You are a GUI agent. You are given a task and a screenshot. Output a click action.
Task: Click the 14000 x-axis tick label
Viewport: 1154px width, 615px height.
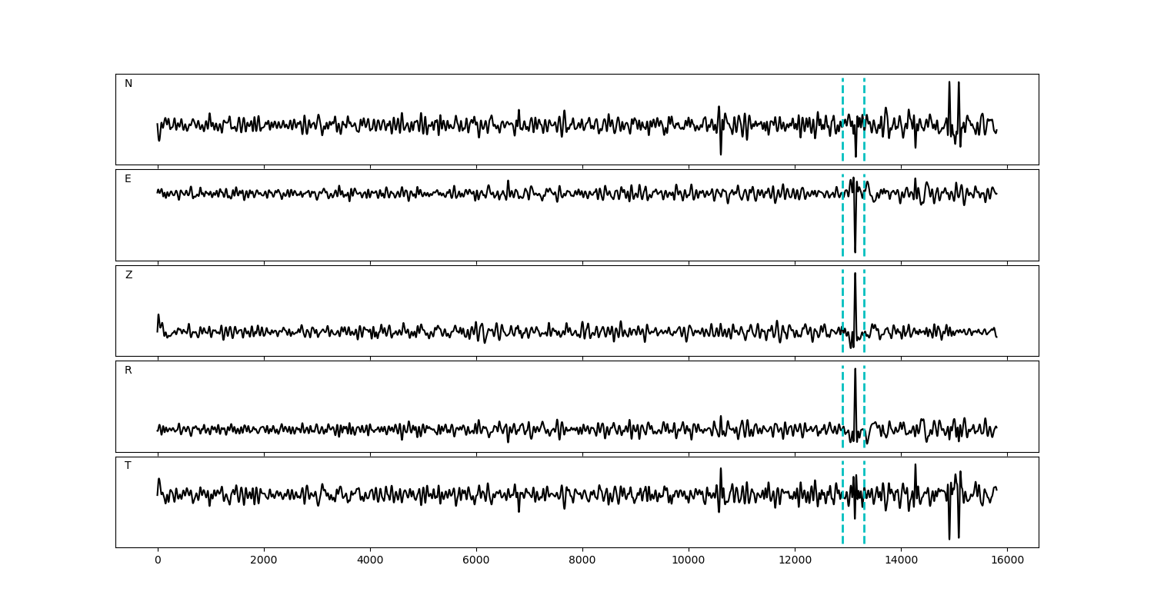[x=901, y=560]
